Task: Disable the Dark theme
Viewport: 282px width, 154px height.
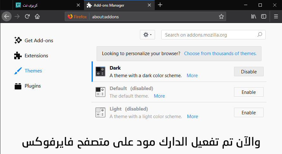Action: pyautogui.click(x=249, y=71)
